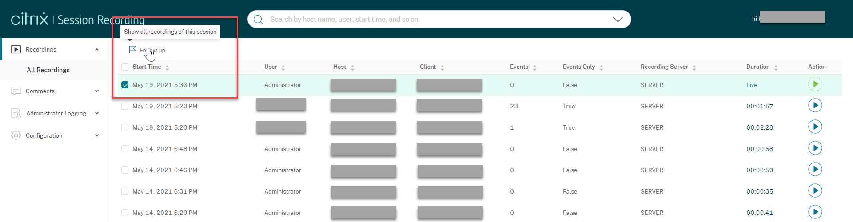853x222 pixels.
Task: Play the recording with duration 00:01:57
Action: tap(815, 106)
